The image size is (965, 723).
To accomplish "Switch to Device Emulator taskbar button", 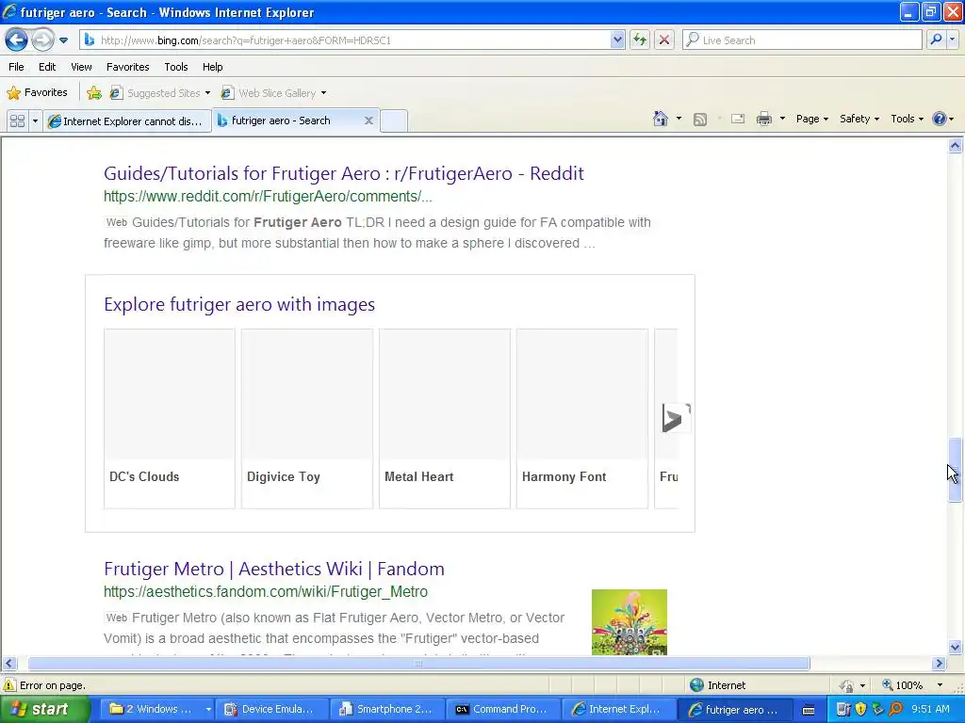I will click(270, 710).
